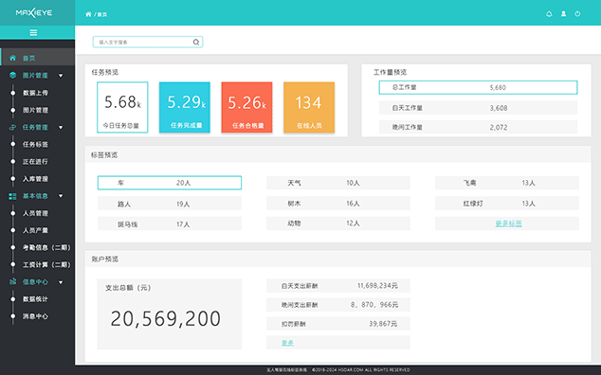Click the home breadcrumb icon
Screen dimensions: 601x375
pos(88,14)
